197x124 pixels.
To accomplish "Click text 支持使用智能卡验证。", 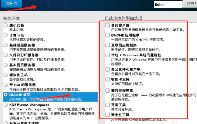I will 128,84.
